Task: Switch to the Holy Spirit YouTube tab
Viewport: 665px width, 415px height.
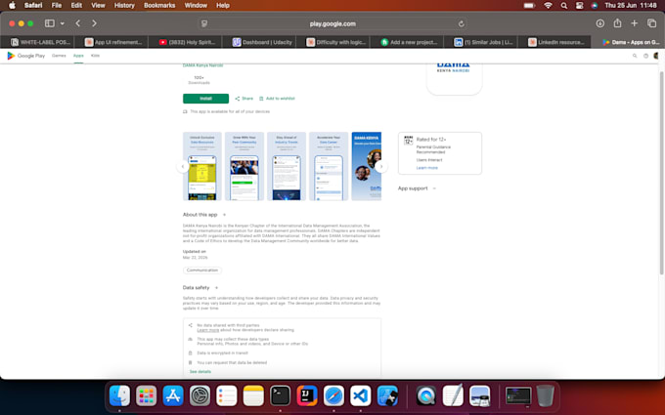Action: pos(187,42)
